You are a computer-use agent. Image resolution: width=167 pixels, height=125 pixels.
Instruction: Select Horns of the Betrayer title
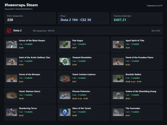[29, 74]
